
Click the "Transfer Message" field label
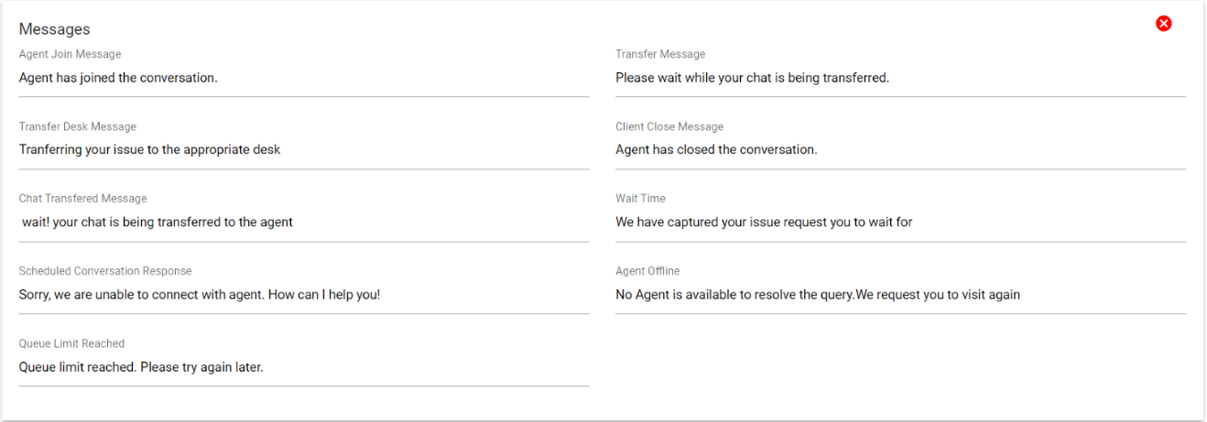click(660, 55)
